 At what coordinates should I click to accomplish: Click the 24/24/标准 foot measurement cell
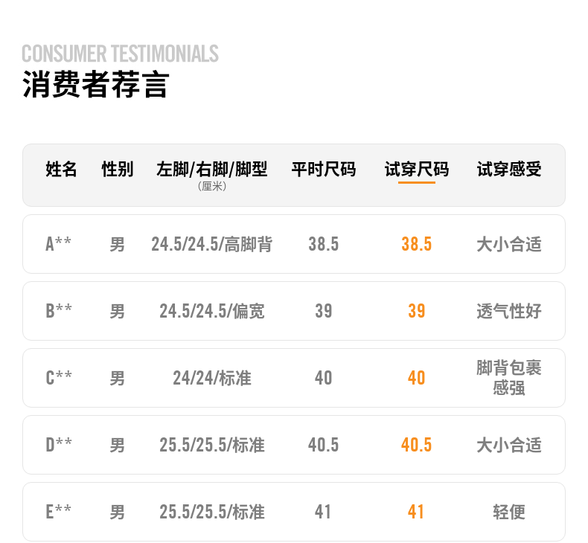pyautogui.click(x=212, y=378)
